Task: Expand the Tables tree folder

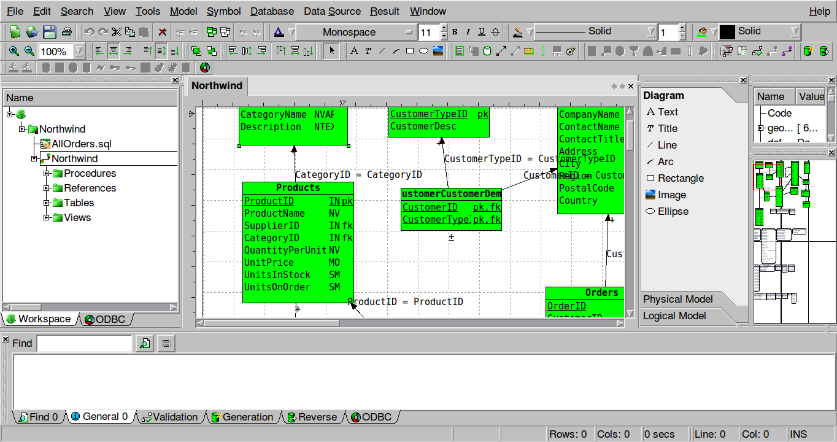Action: coord(47,203)
